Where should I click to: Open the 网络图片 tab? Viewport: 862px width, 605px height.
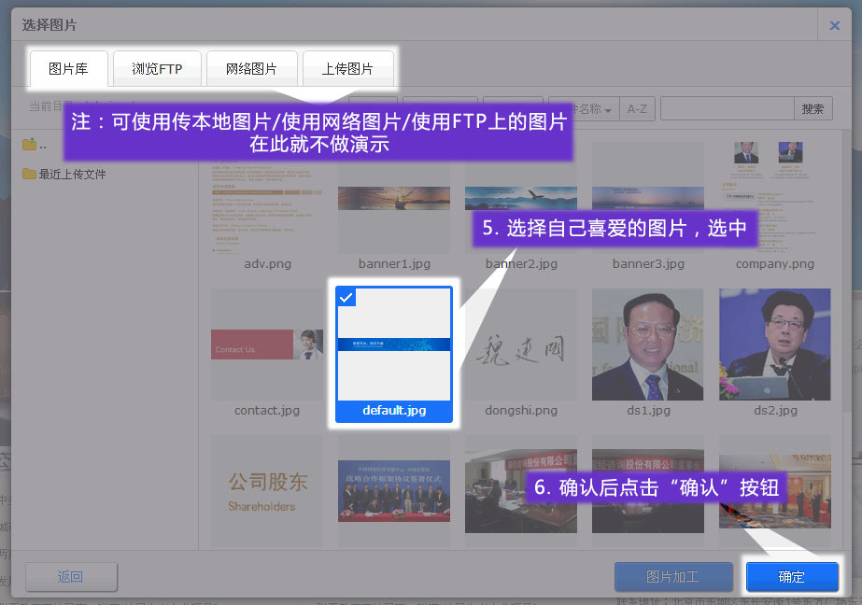252,69
